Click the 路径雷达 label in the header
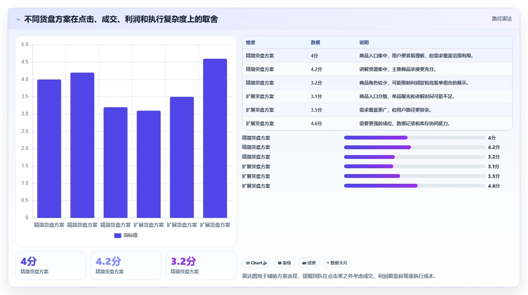Image resolution: width=528 pixels, height=295 pixels. [x=502, y=19]
